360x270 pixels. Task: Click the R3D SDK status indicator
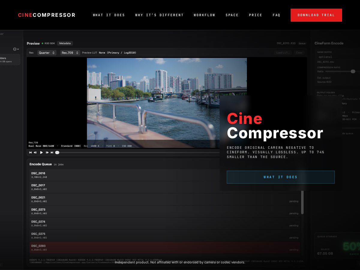pos(48,43)
